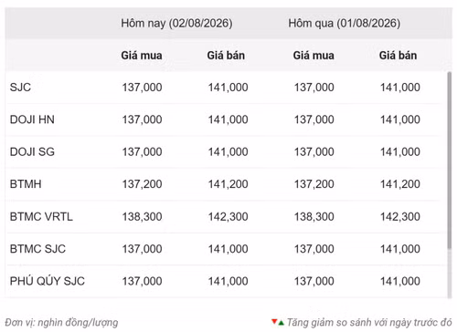Screen dimensions: 457x332
Task: Click Tăng giảm so sánh legend text
Action: tap(369, 322)
